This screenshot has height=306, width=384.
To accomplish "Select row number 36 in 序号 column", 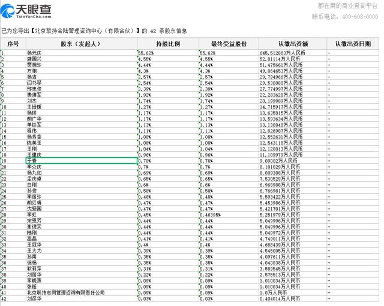I will pos(13,263).
